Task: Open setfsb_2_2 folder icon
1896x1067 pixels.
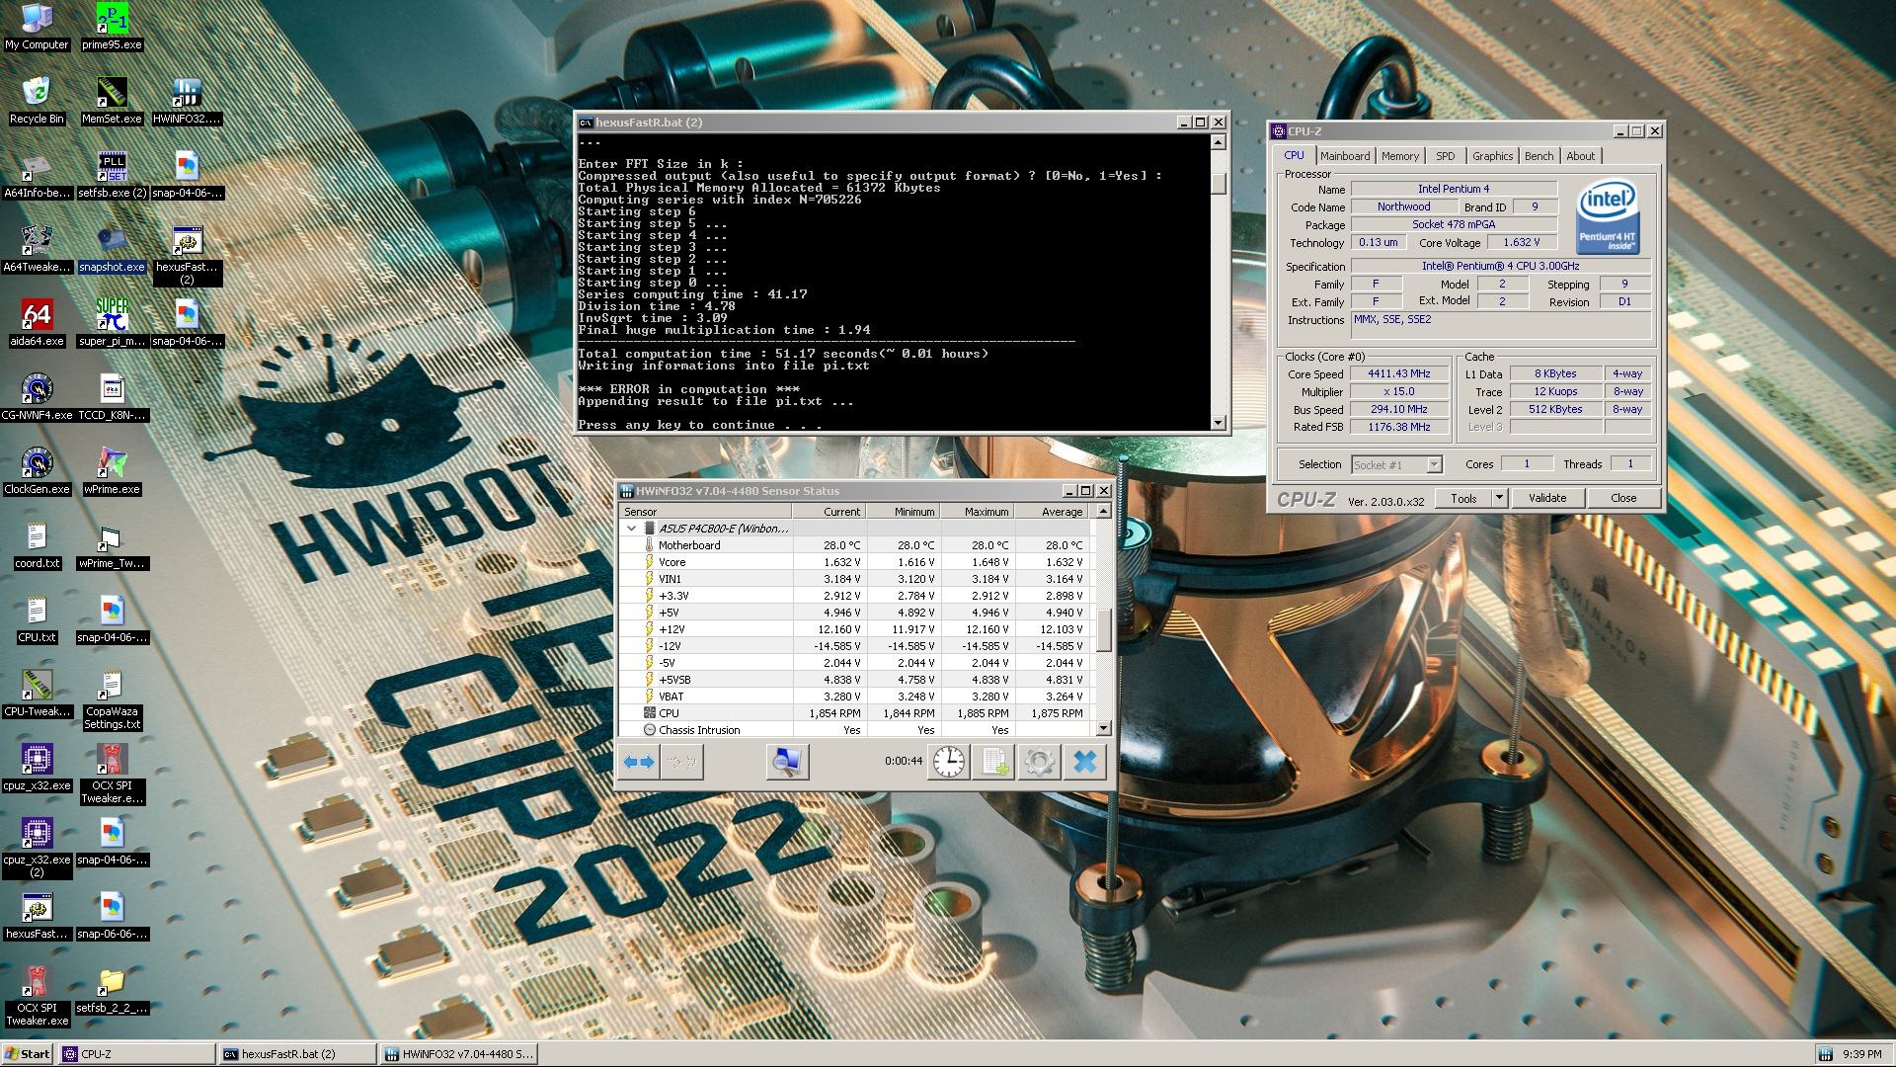Action: click(112, 990)
